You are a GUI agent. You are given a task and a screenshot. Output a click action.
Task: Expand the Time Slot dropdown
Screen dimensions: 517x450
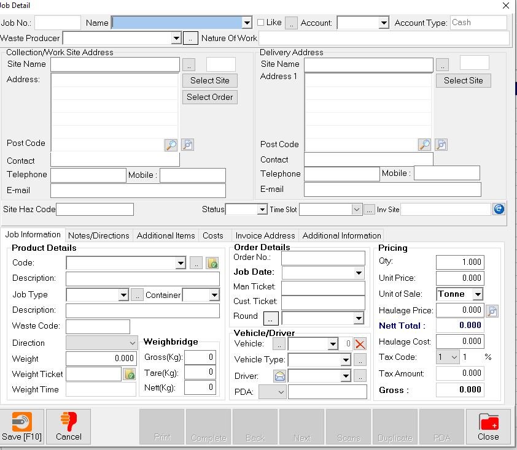[356, 209]
